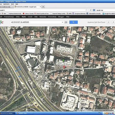This screenshot has width=115, height=115.
Task: Open the Library Canada bookmark
Action: click(28, 14)
